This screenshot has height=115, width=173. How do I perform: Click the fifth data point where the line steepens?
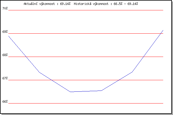pyautogui.click(x=132, y=72)
